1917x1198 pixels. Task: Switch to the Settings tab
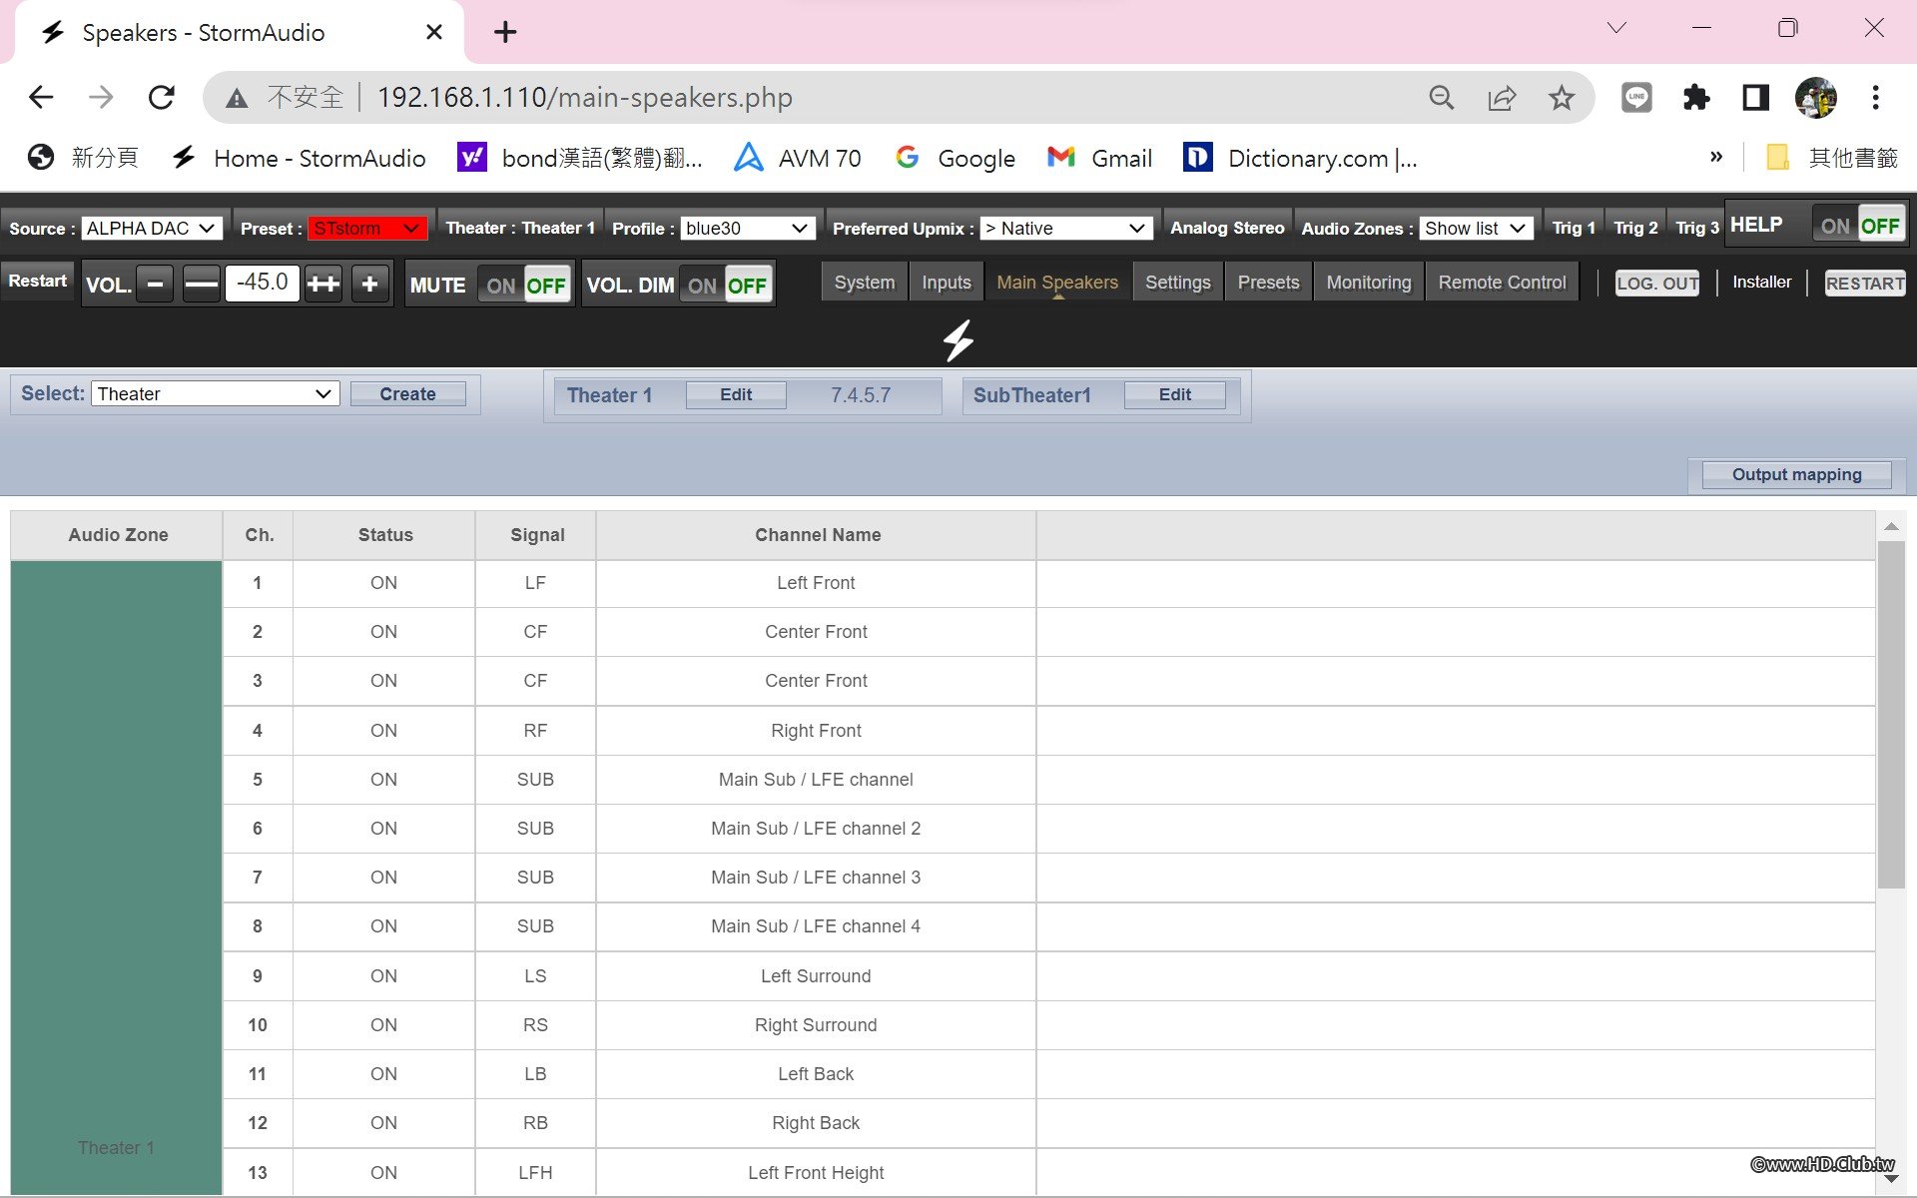[1178, 283]
